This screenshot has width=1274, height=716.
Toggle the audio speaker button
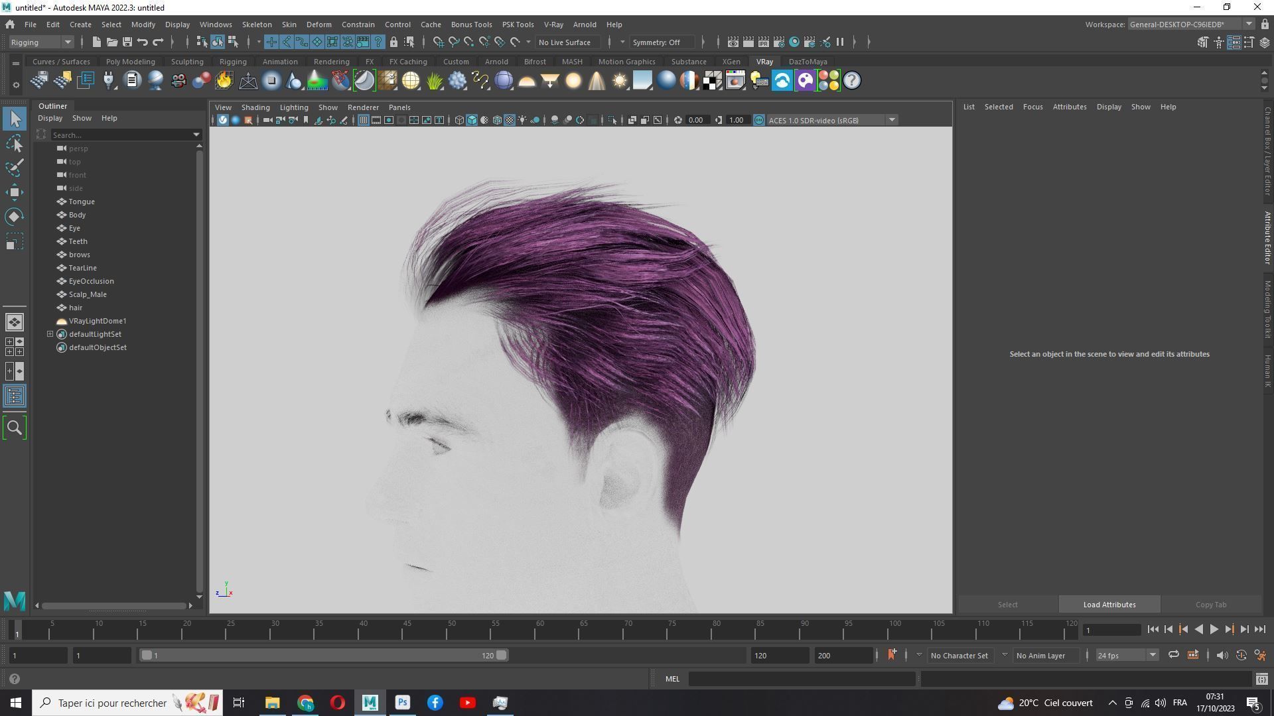[1222, 656]
